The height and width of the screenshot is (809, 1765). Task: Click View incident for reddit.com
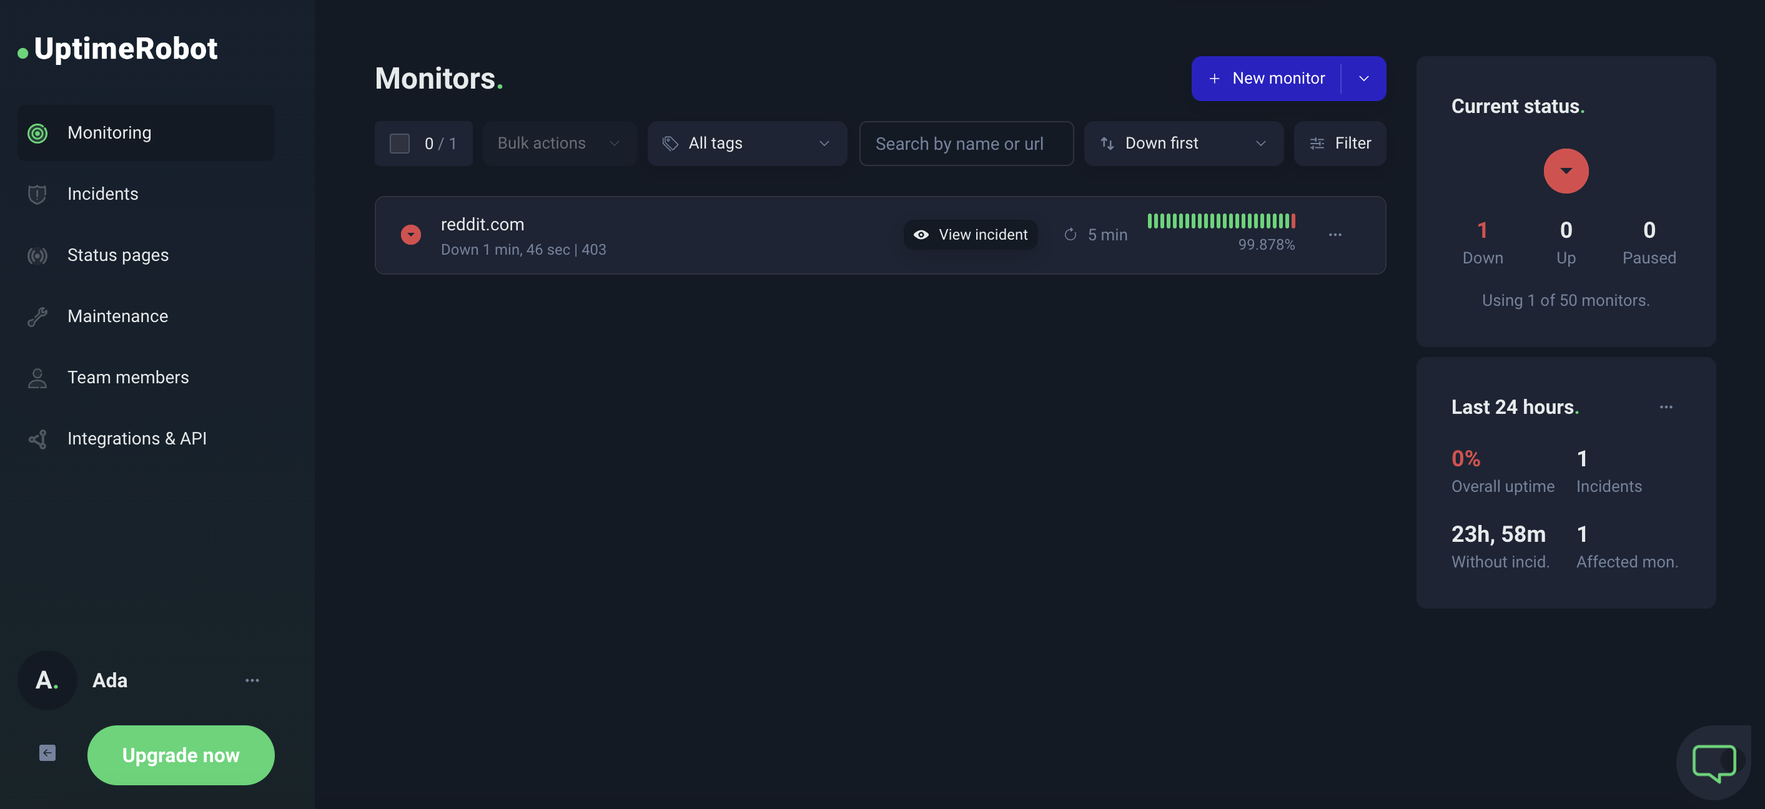point(970,235)
